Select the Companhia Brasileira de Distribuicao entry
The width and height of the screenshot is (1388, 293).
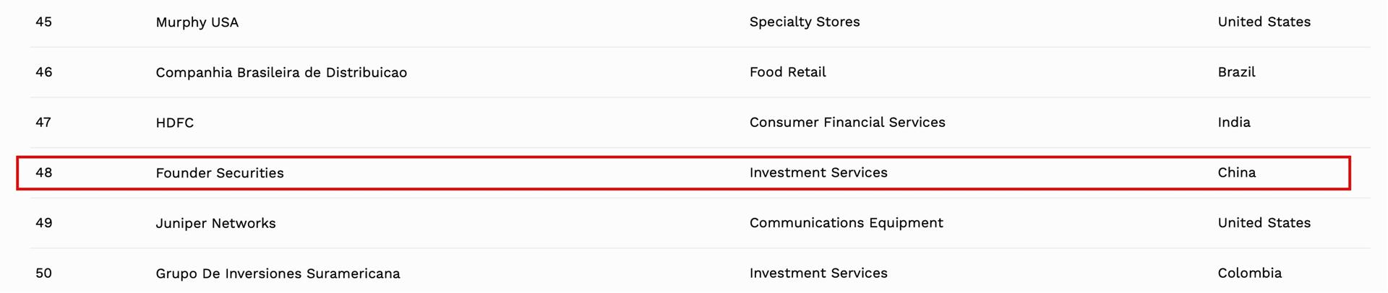281,72
